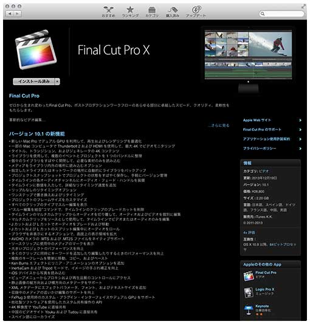
Task: Open Logic Pro X in other apps list
Action: tap(264, 289)
